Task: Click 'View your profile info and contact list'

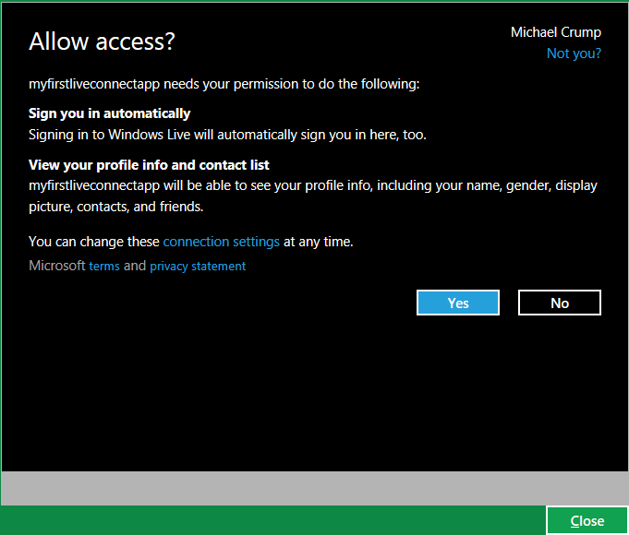Action: click(x=149, y=165)
